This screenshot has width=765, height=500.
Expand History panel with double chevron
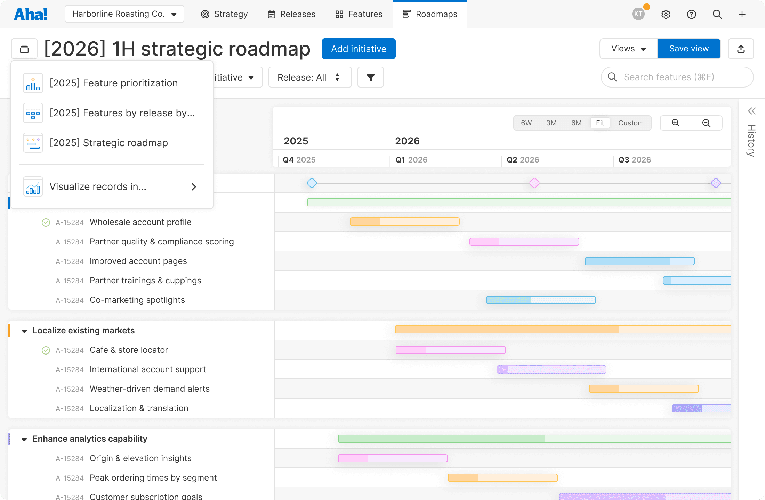pos(751,111)
